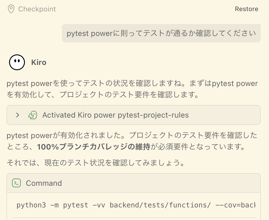Click the bold 100%ブランチカバレッジの維持 text
The height and width of the screenshot is (220, 269).
[x=93, y=147]
